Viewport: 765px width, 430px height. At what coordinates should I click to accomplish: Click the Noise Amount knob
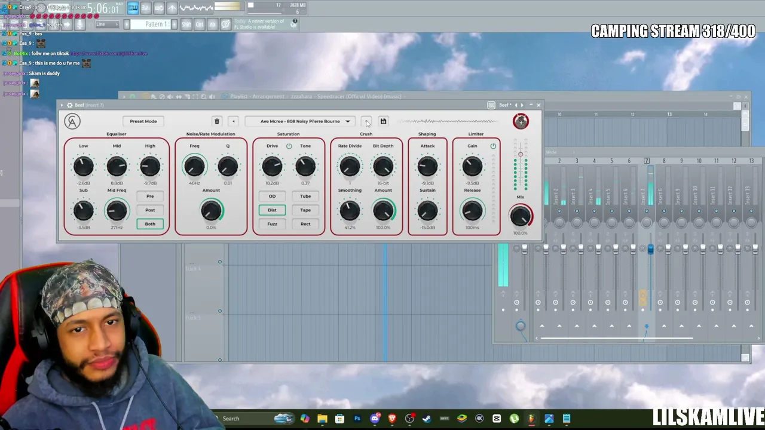point(211,210)
